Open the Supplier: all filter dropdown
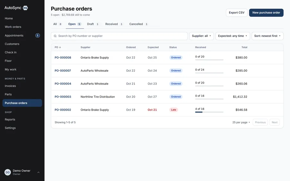This screenshot has width=290, height=181. click(x=201, y=36)
